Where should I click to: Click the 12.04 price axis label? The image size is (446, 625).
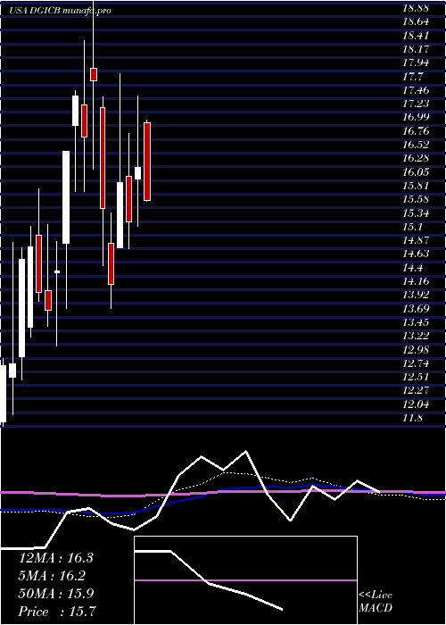pos(416,404)
